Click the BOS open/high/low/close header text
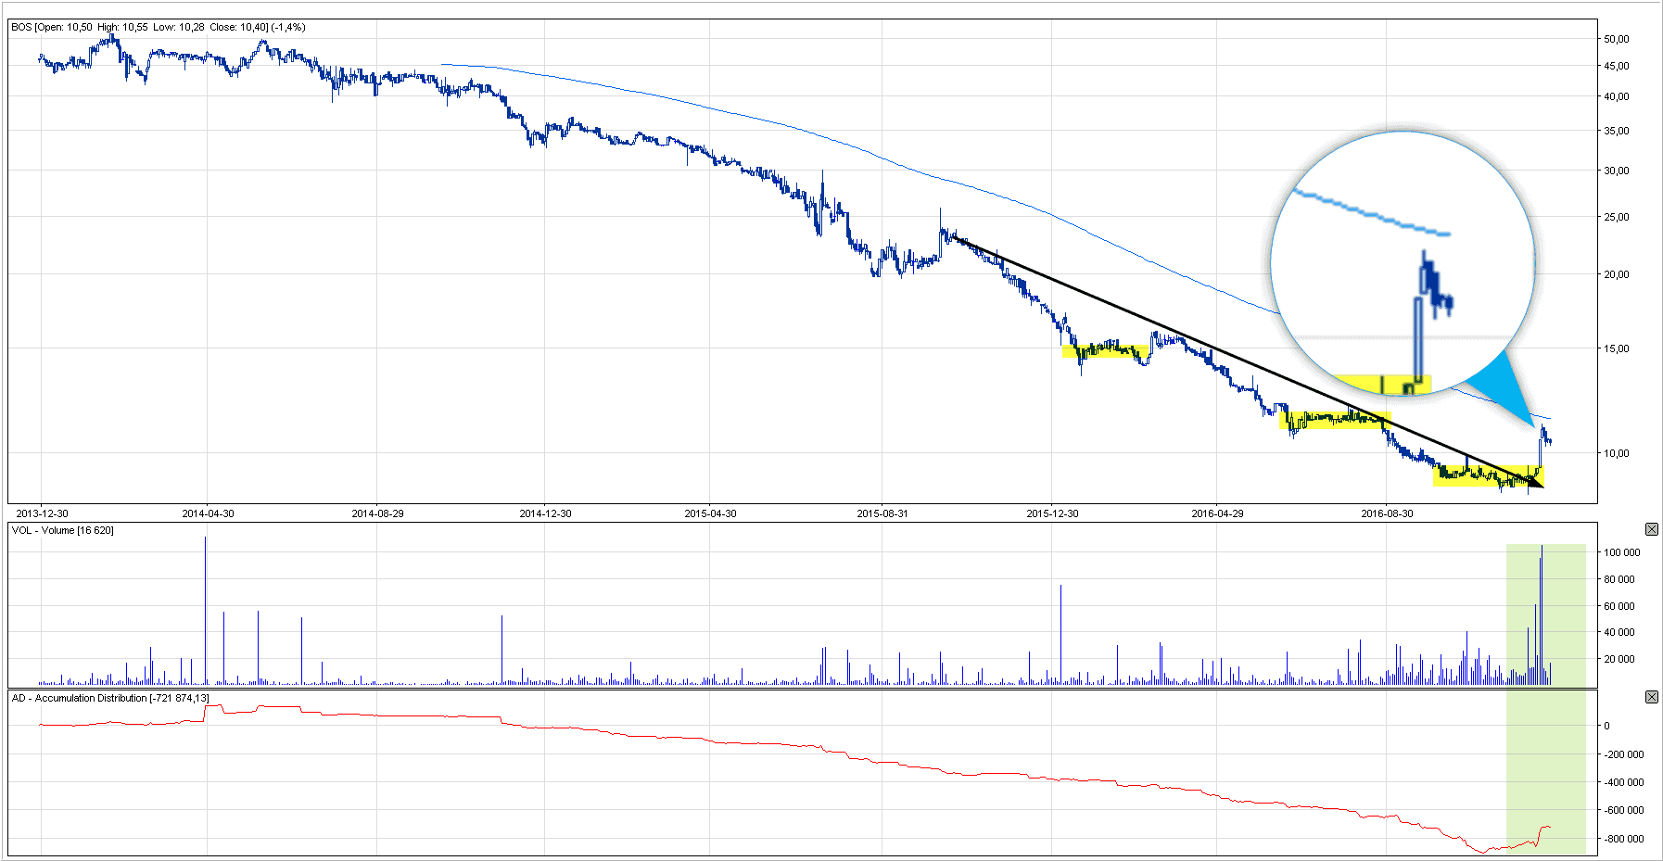 158,27
